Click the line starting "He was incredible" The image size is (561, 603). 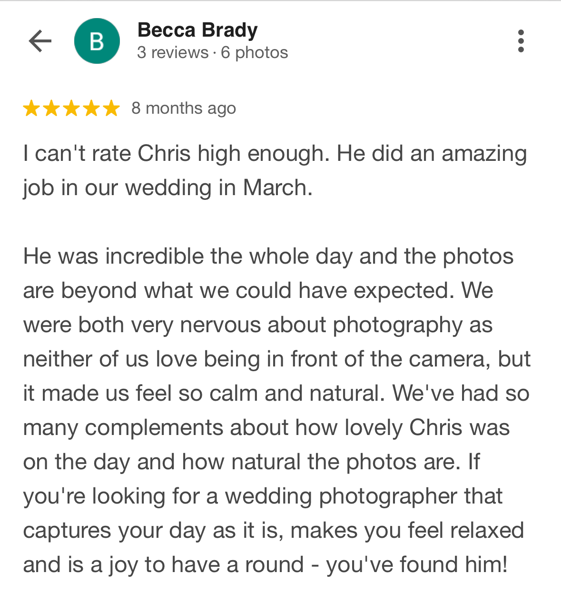pos(268,257)
